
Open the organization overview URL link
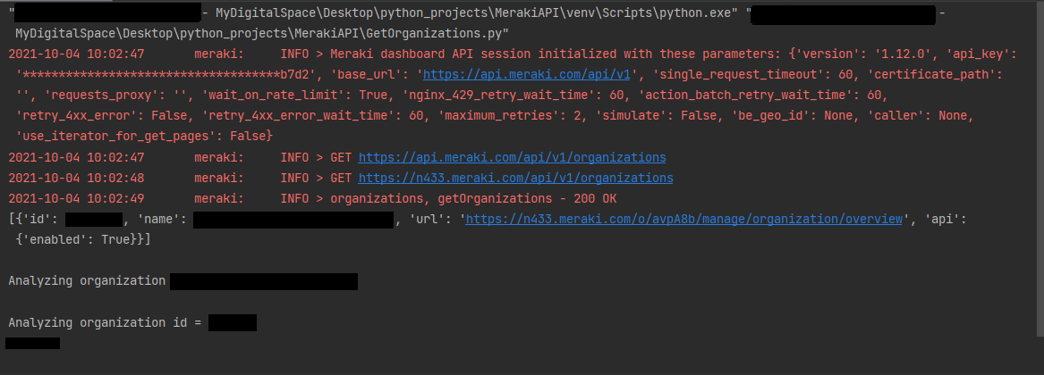pos(683,220)
